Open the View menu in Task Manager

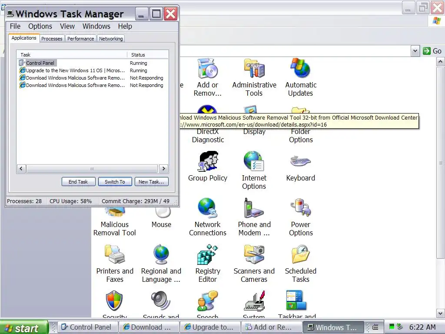click(67, 26)
